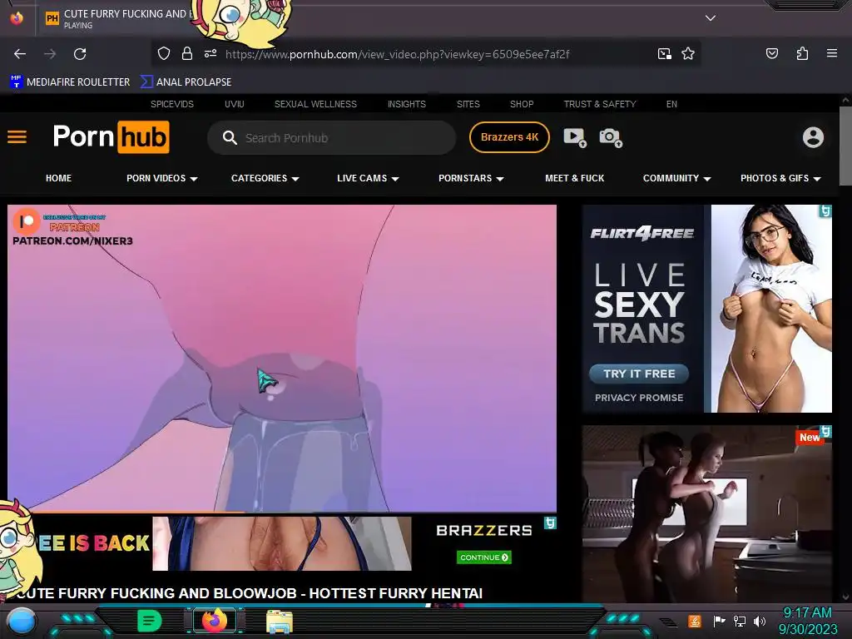This screenshot has width=852, height=639.
Task: Reload the page with the refresh icon
Action: (80, 54)
